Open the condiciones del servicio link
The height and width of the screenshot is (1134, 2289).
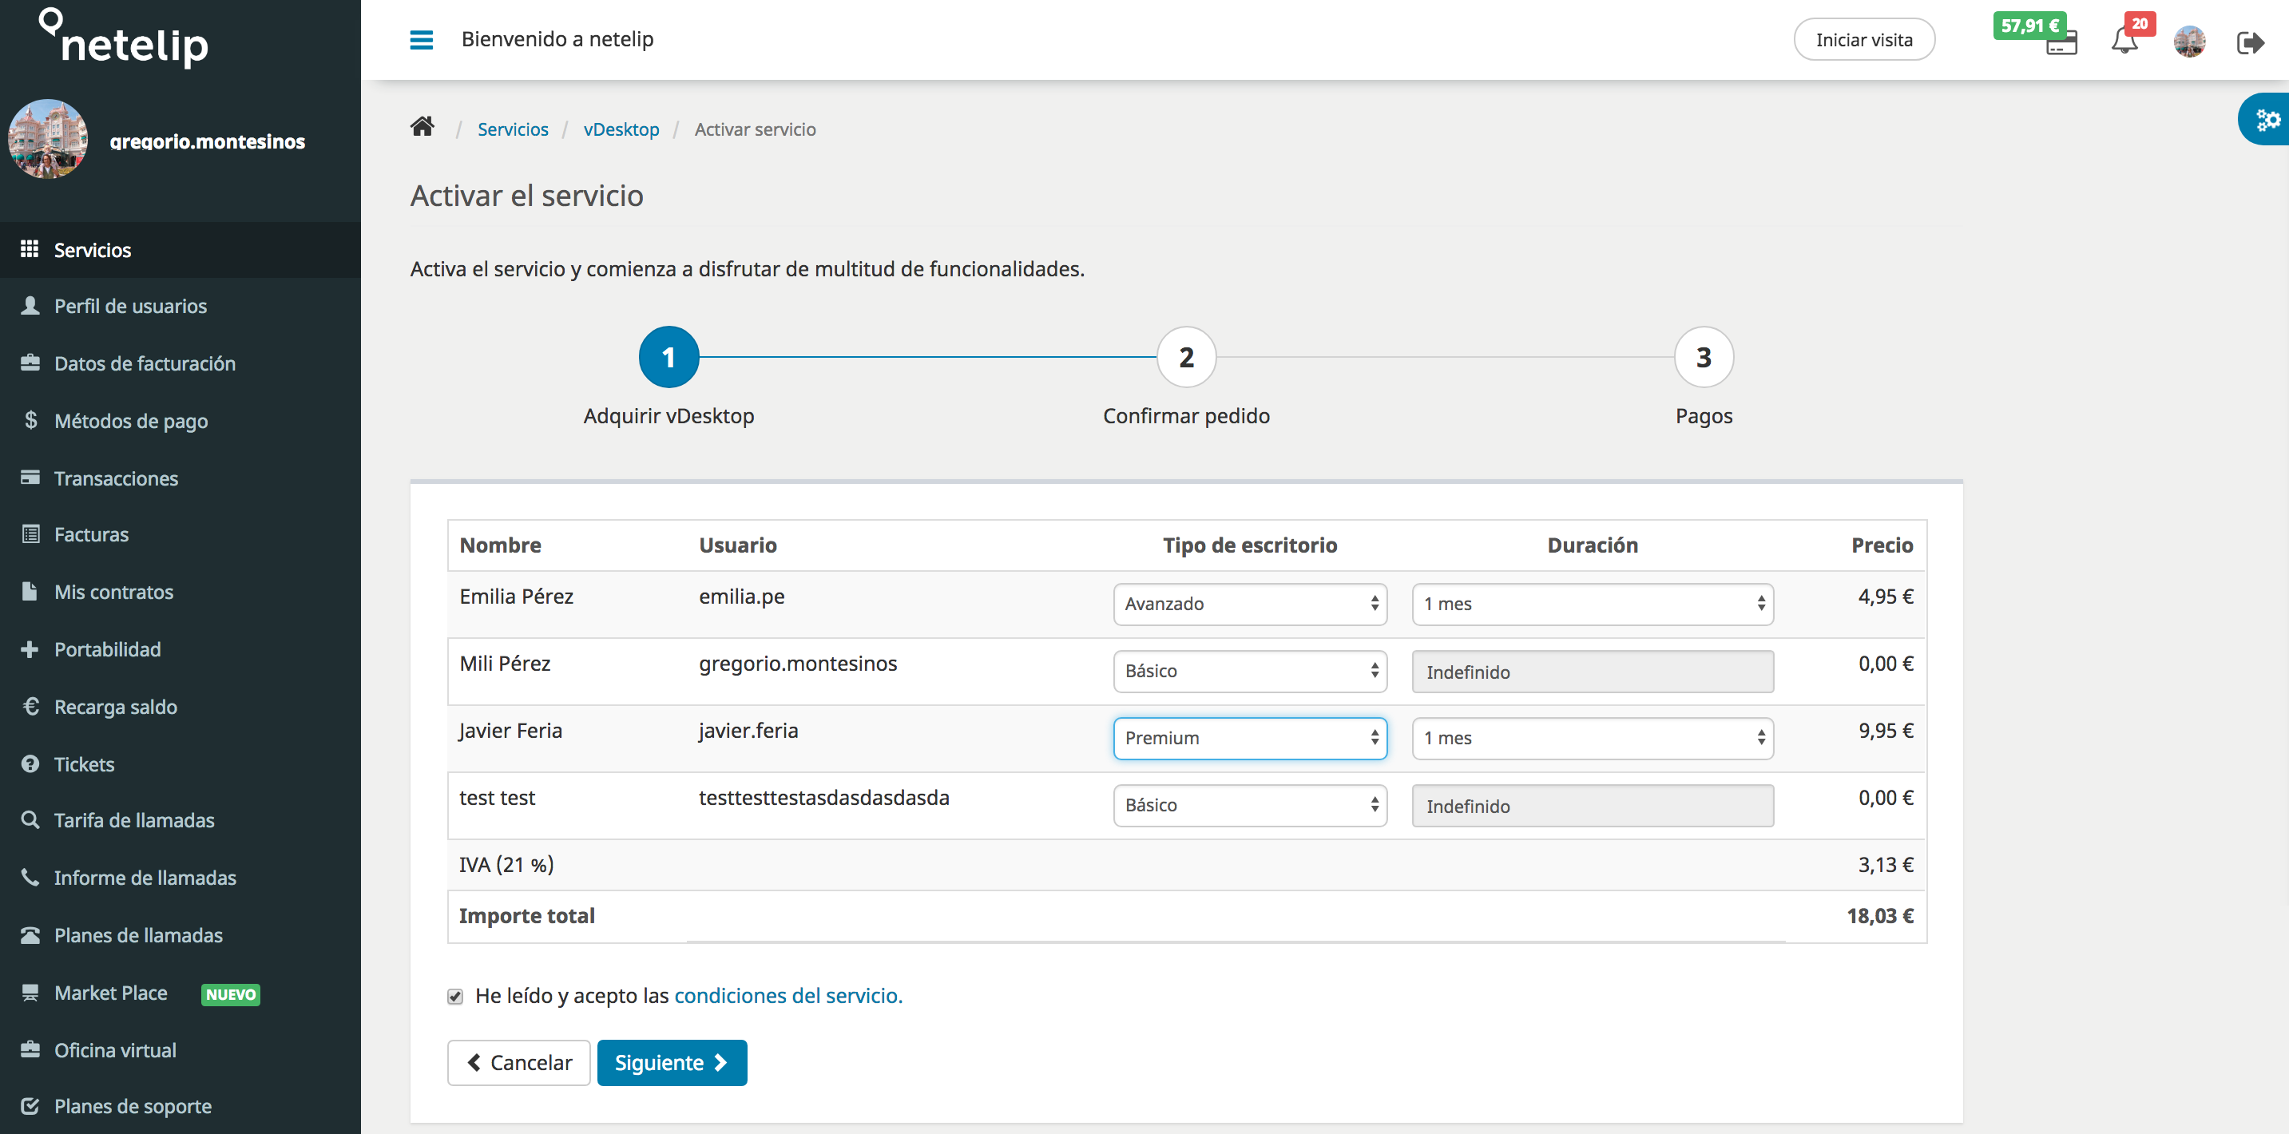pos(788,995)
